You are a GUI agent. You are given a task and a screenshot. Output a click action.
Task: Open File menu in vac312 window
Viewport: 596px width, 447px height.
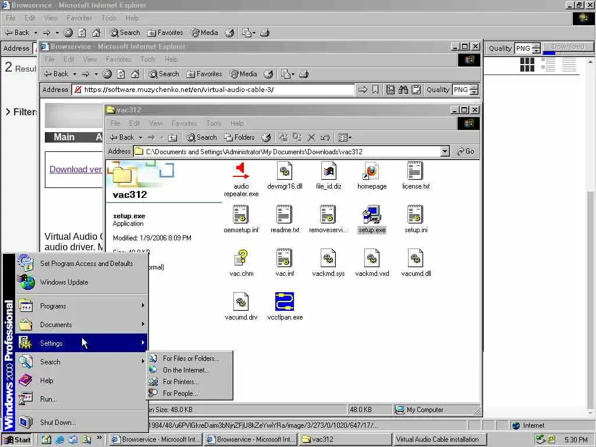coord(115,123)
